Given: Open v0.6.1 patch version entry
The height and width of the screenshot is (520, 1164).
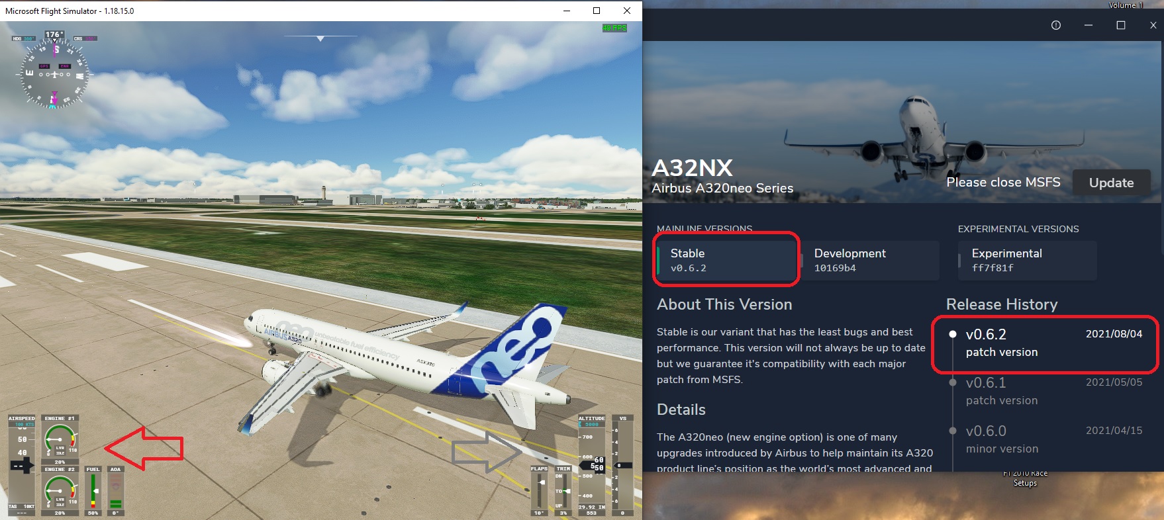Looking at the screenshot, I should coord(1045,391).
